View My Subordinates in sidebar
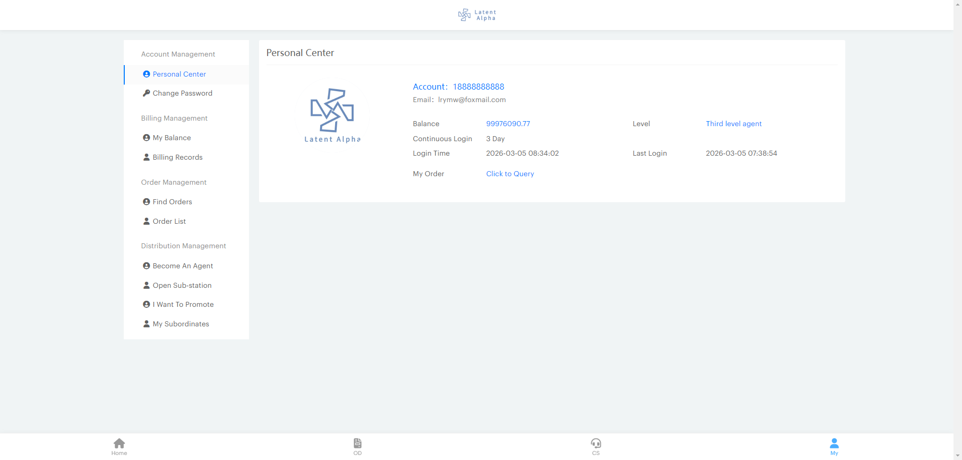 pyautogui.click(x=180, y=324)
